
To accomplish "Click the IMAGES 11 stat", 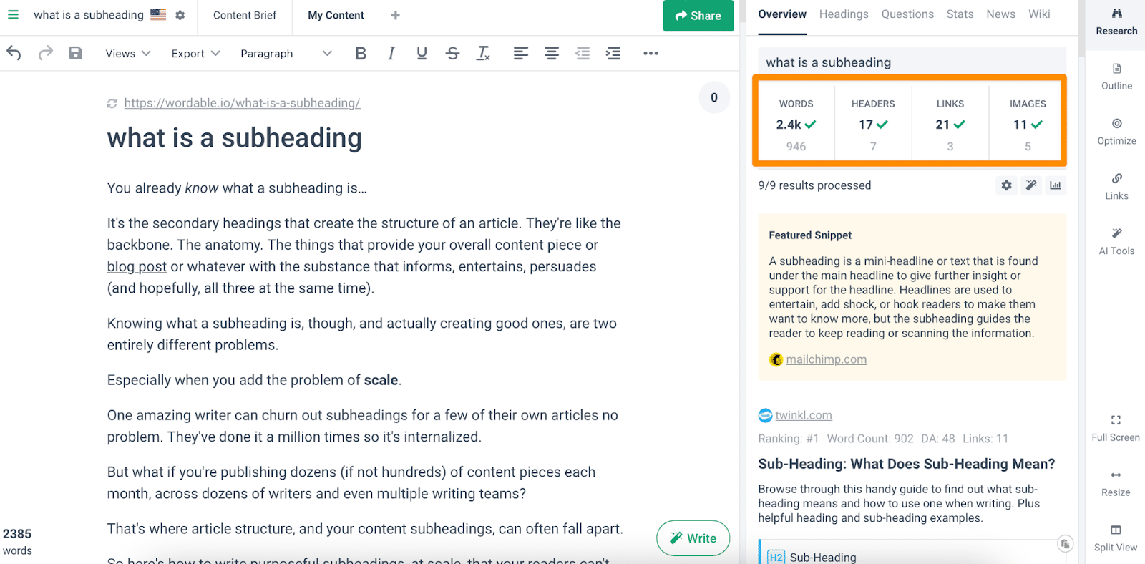I will tap(1028, 124).
